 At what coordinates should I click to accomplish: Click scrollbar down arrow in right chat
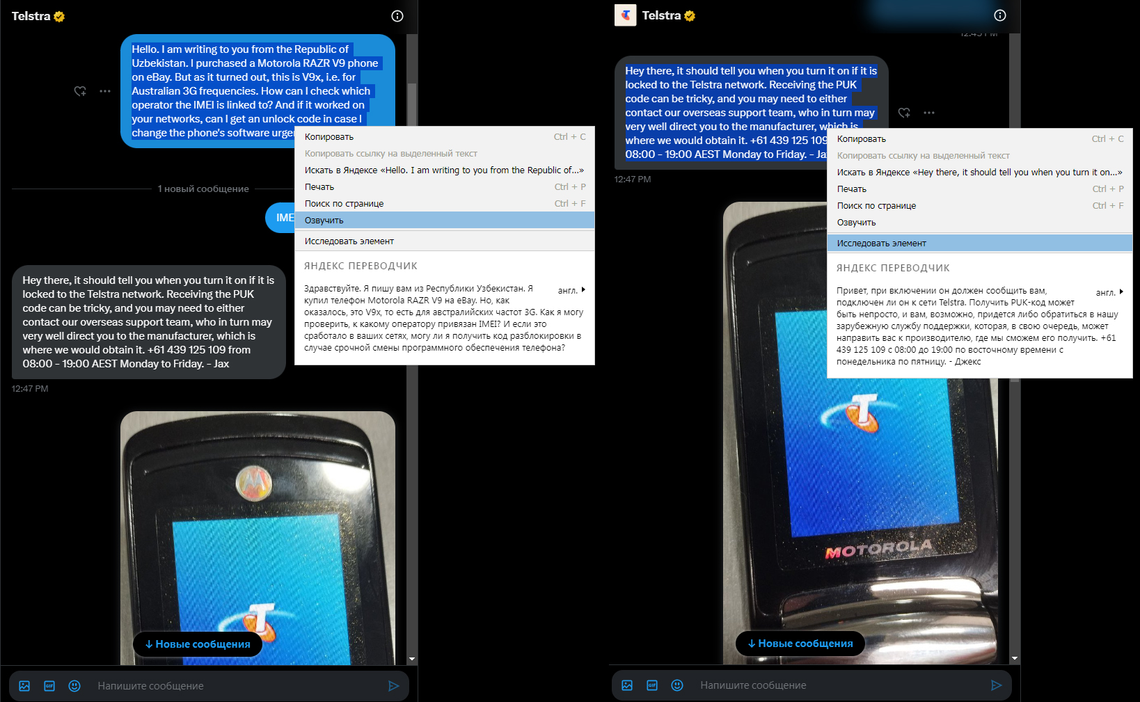pyautogui.click(x=1015, y=658)
